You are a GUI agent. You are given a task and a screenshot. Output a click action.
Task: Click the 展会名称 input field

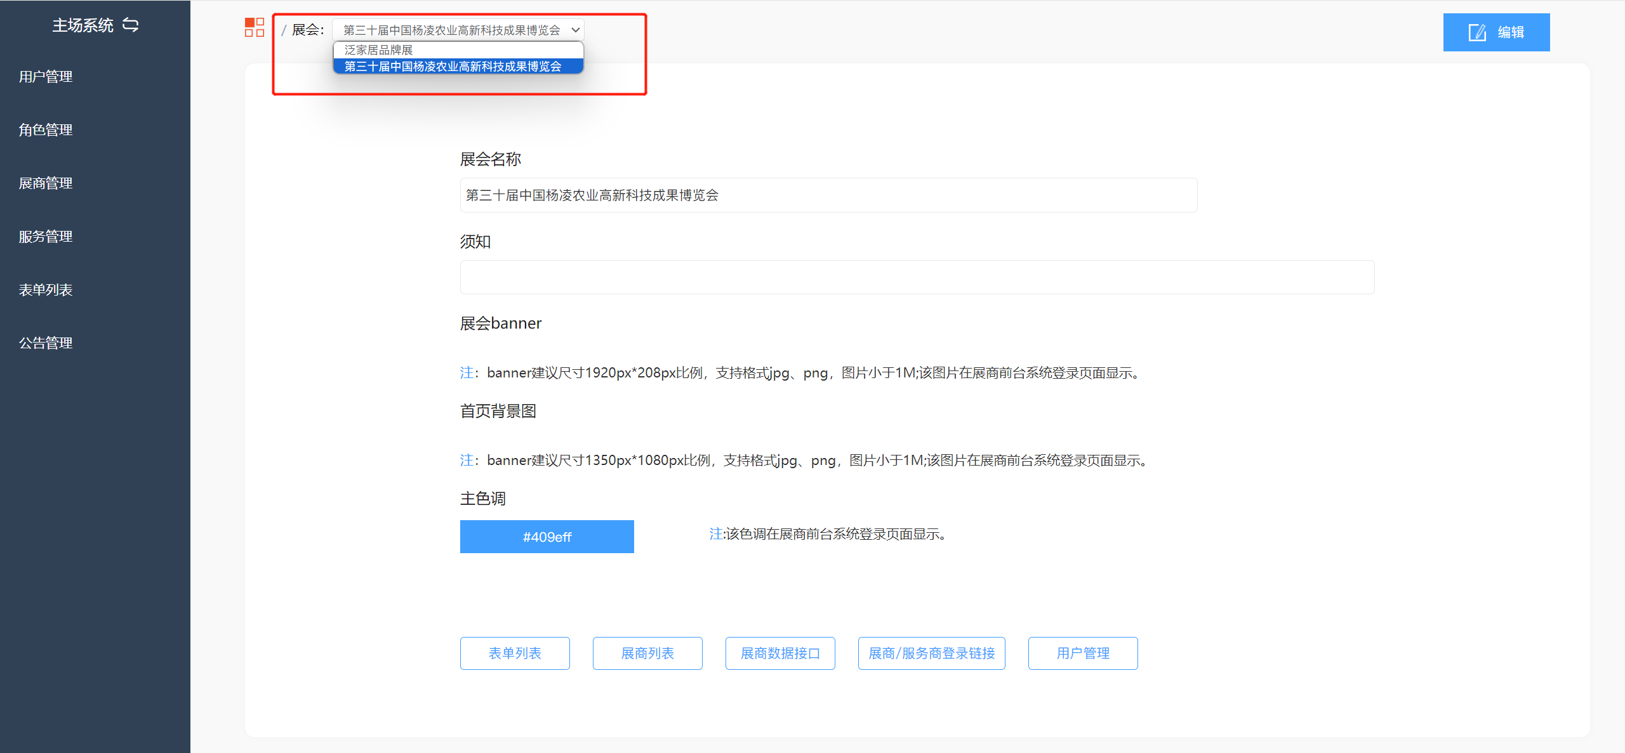click(828, 195)
